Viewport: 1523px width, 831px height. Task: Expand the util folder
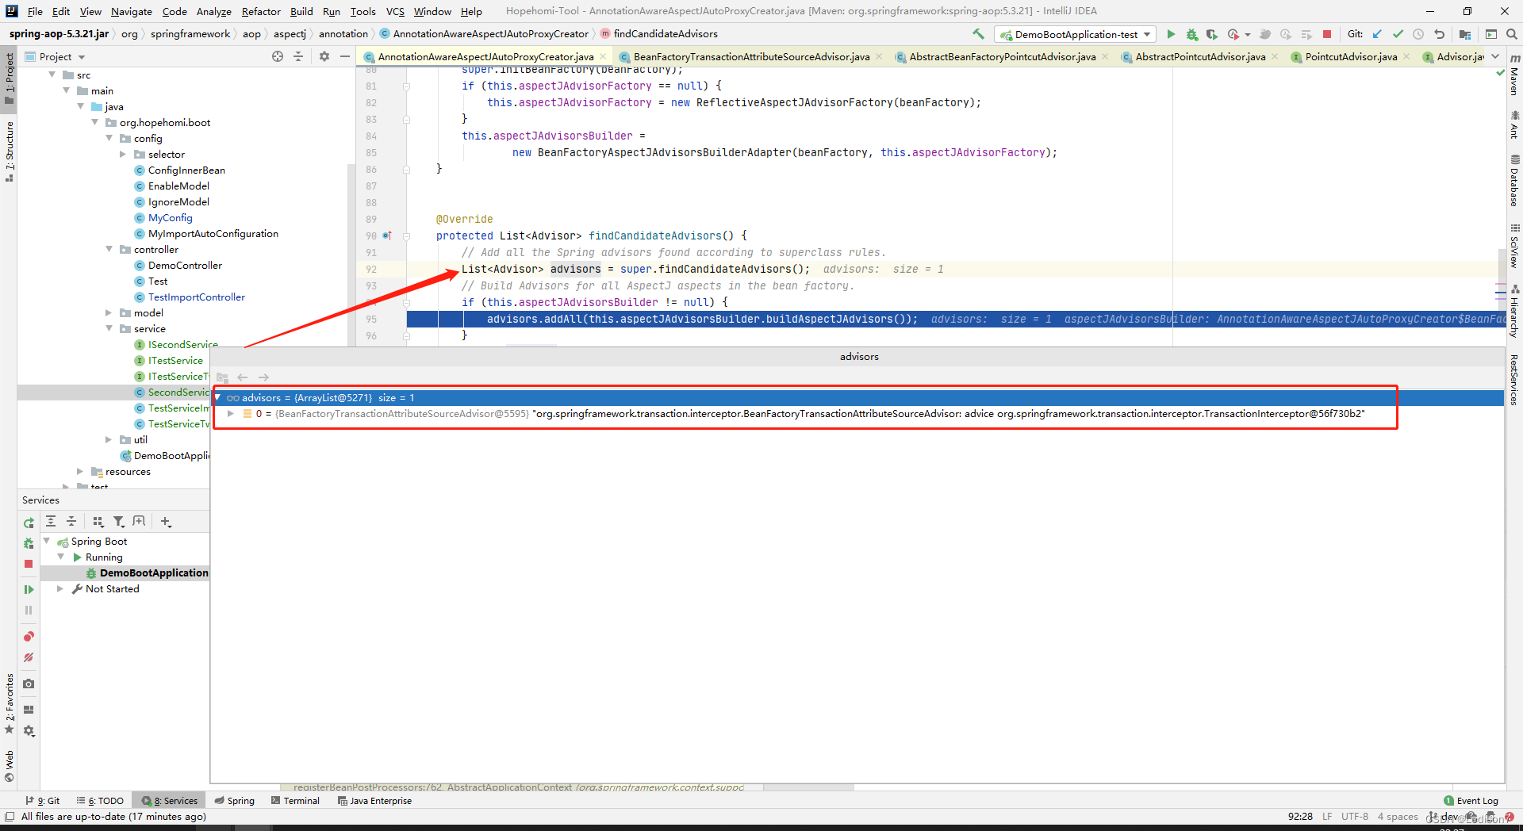point(109,439)
